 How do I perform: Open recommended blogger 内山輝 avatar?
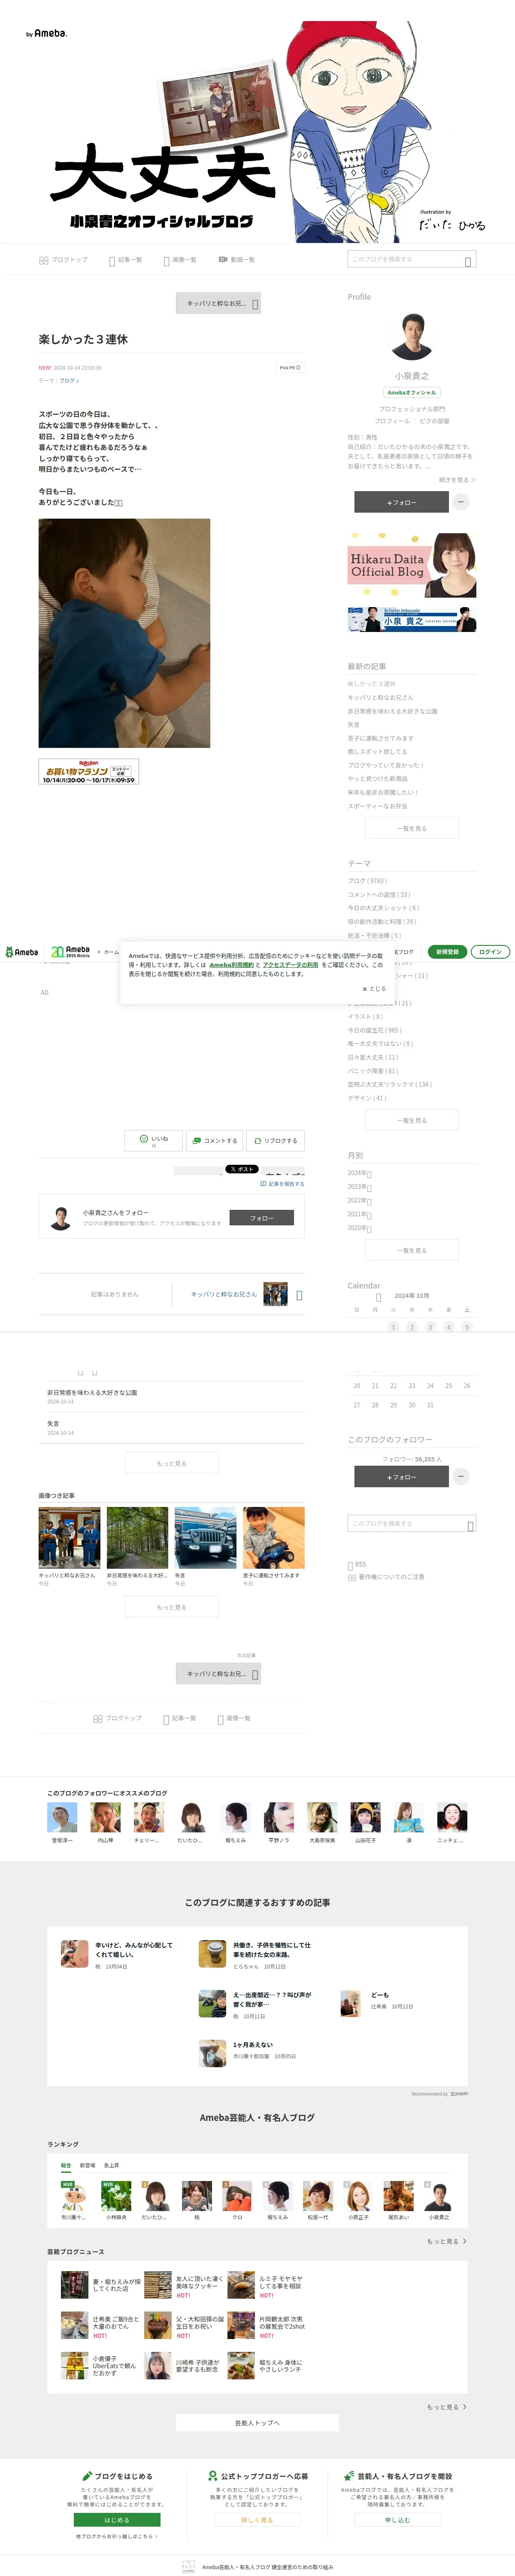[106, 1817]
